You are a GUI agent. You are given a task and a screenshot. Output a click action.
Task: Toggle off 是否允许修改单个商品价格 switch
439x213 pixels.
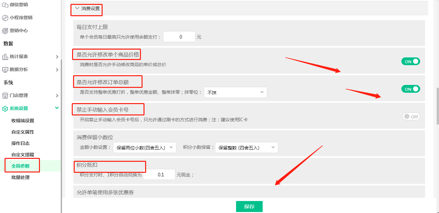coord(410,61)
